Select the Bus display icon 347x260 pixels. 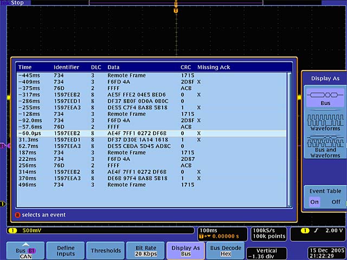tap(325, 98)
